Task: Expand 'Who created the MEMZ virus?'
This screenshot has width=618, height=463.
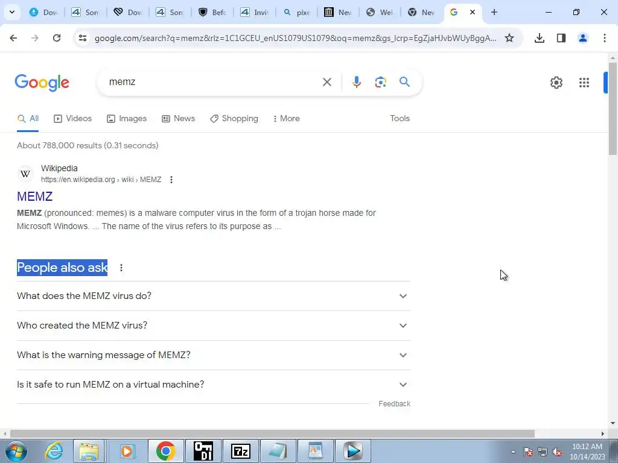Action: [214, 326]
